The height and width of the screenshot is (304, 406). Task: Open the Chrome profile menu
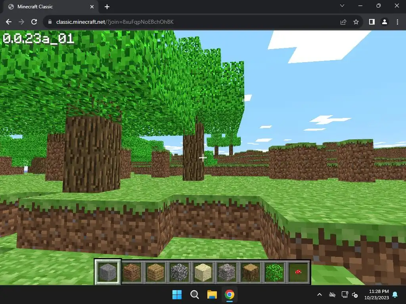[385, 22]
